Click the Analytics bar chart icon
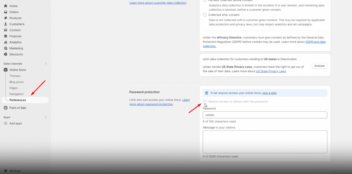352x174 pixels. click(5, 42)
